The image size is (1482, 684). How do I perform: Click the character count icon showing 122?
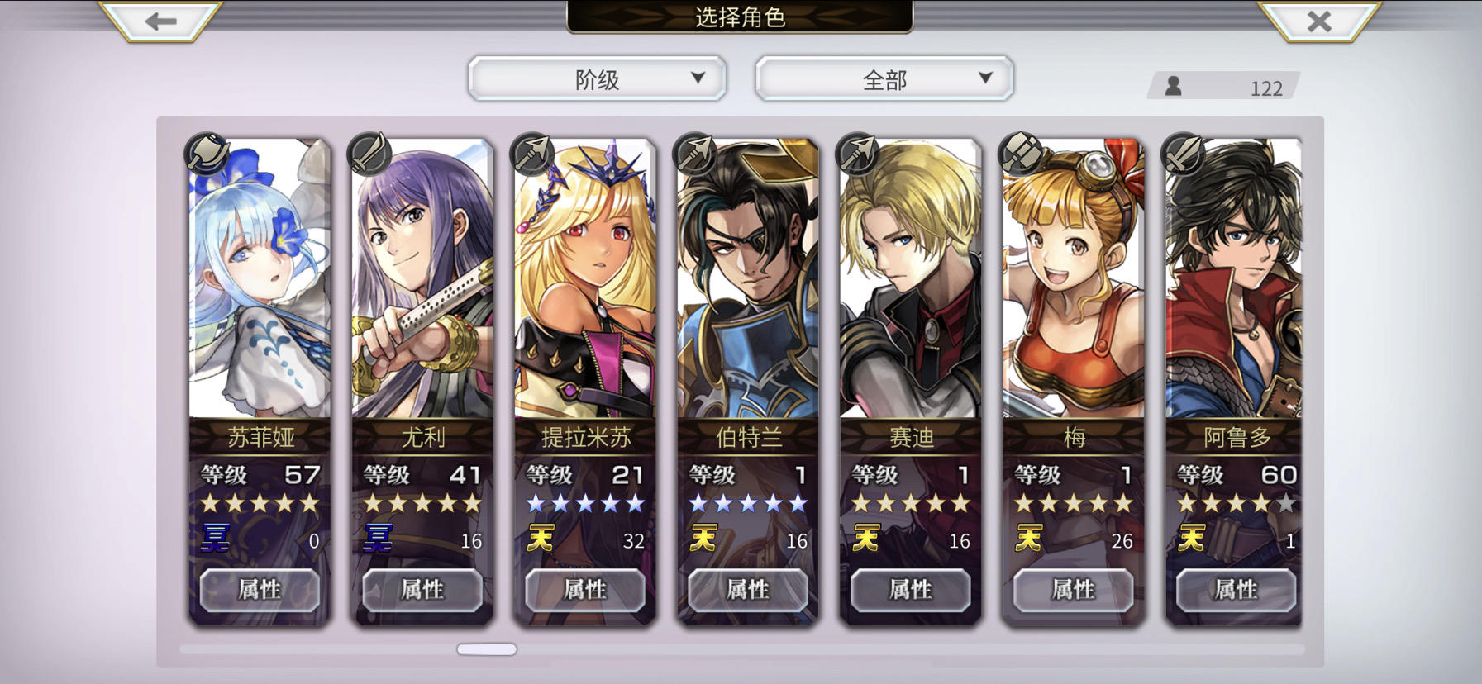[1173, 86]
